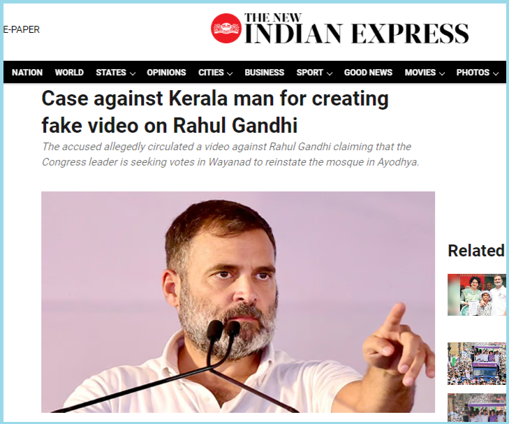509x424 pixels.
Task: Click the italic article summary text
Action: 230,154
